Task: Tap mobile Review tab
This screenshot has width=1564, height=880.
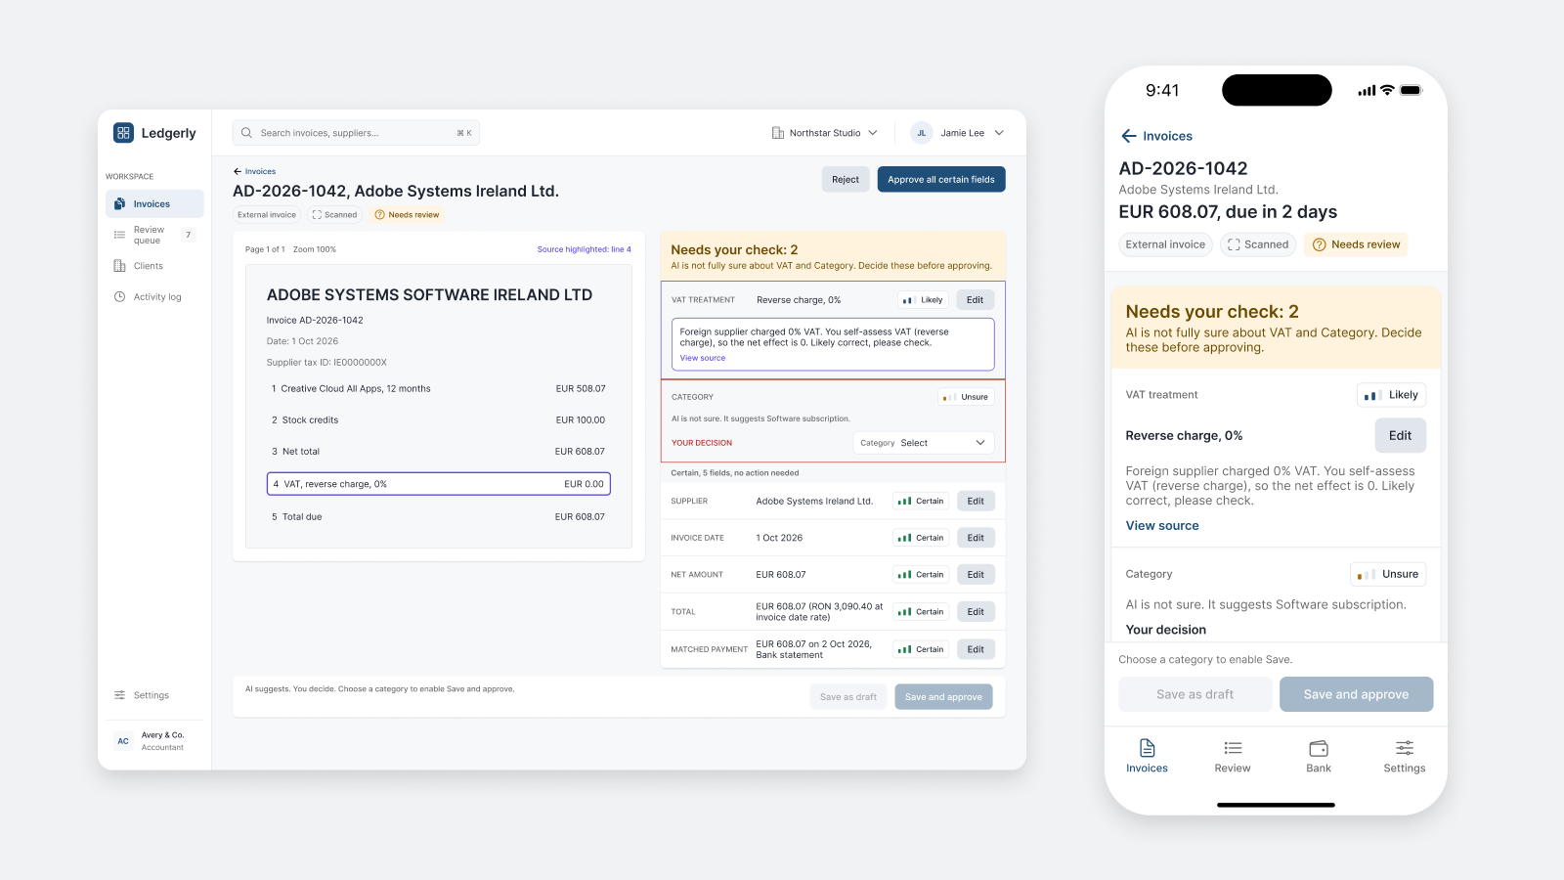Action: coord(1233,757)
